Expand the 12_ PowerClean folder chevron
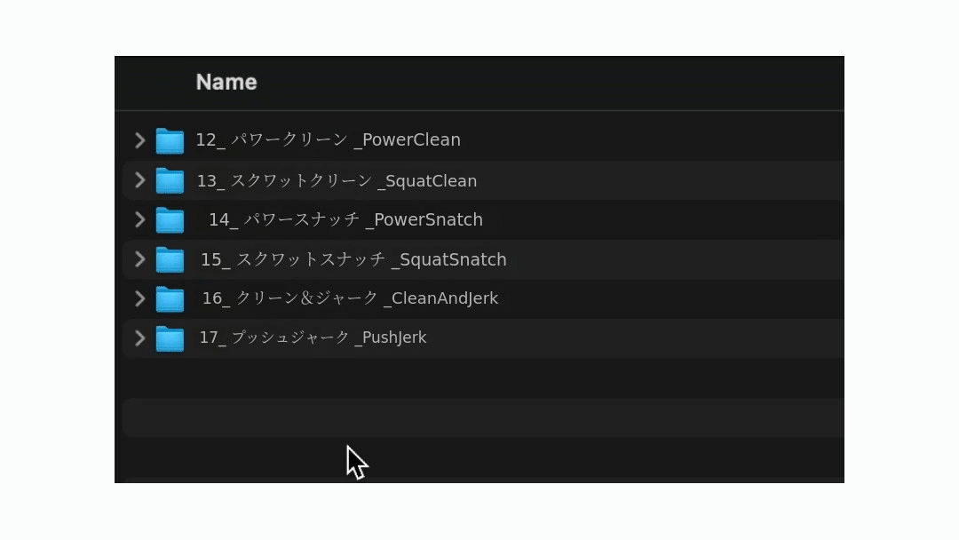959x540 pixels. click(x=139, y=139)
